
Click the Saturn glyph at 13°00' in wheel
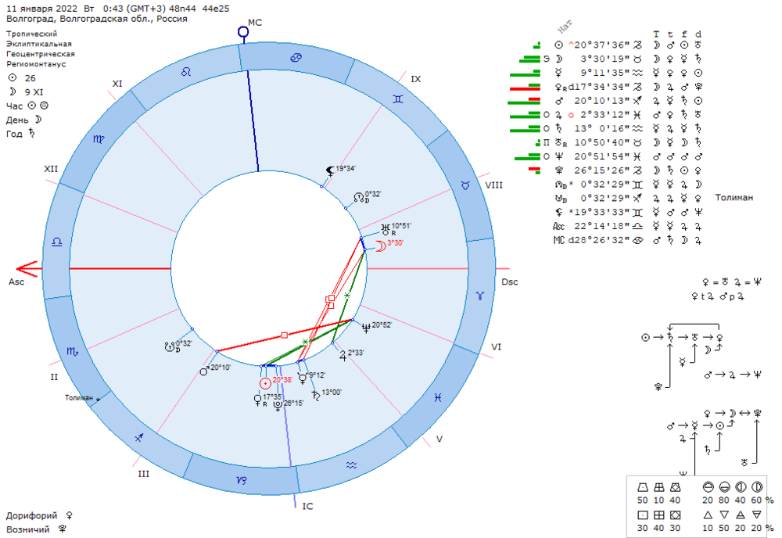point(316,396)
